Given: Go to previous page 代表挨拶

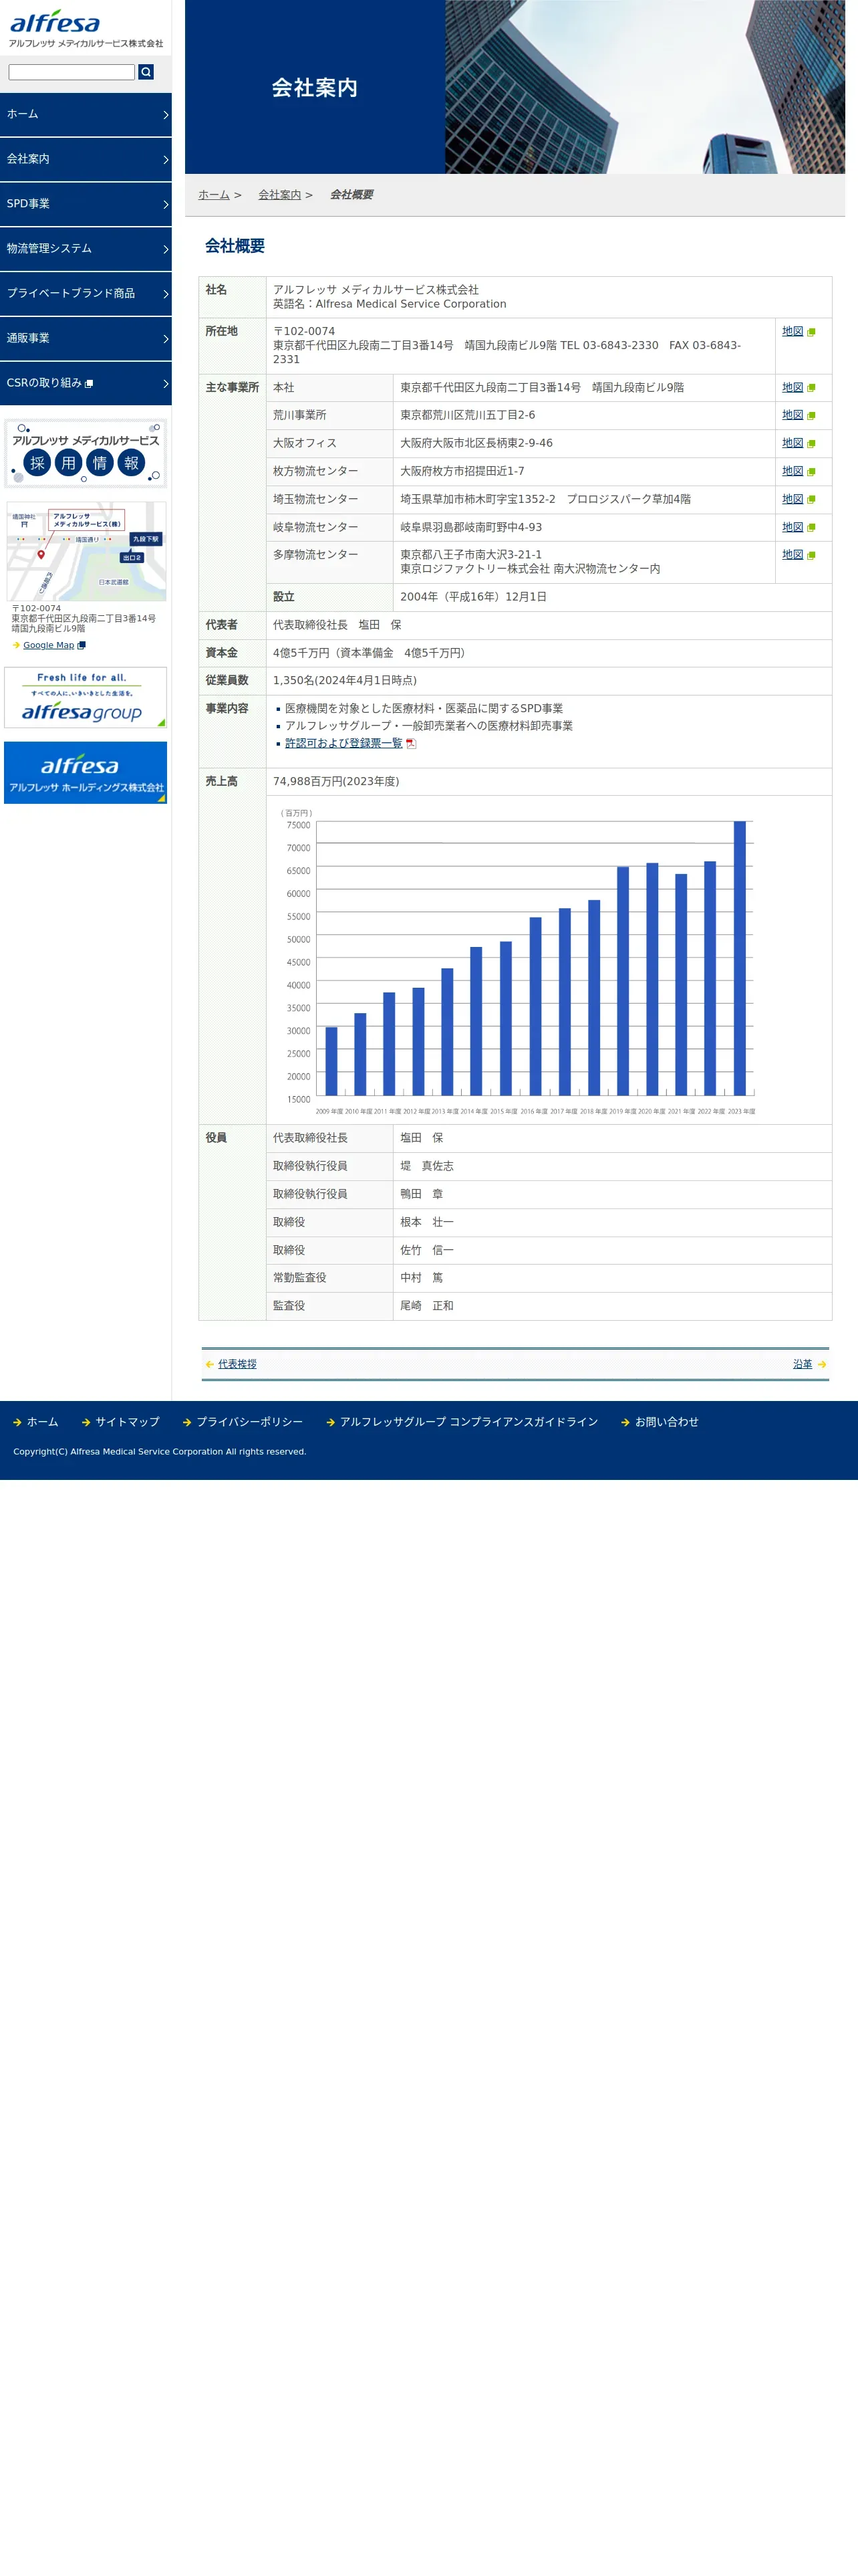Looking at the screenshot, I should [x=237, y=1364].
